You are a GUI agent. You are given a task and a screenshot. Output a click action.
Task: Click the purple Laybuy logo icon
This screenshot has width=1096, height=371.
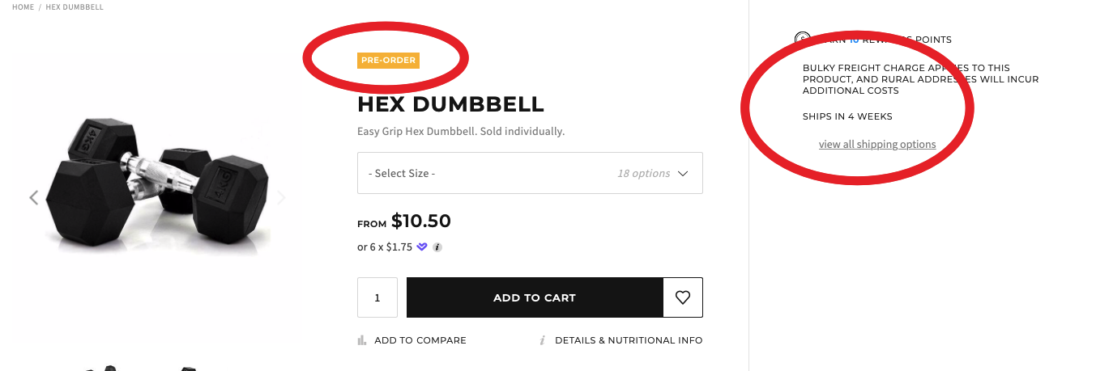(x=422, y=247)
